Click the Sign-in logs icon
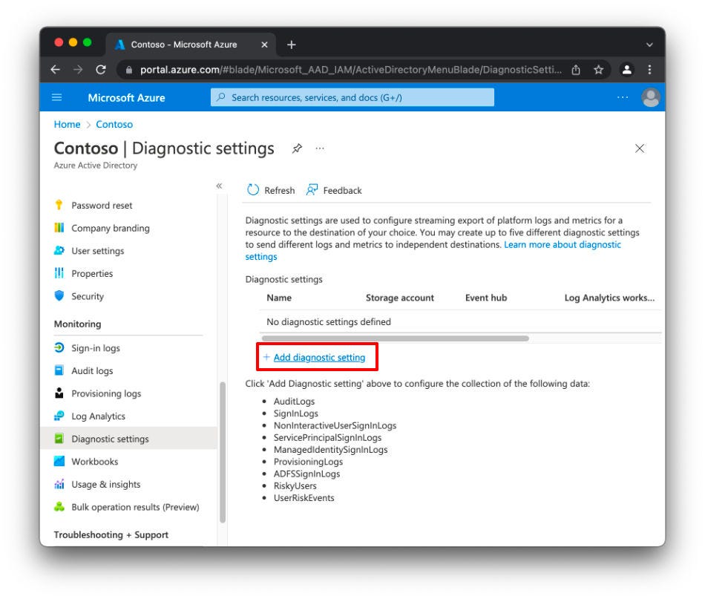The width and height of the screenshot is (705, 599). coord(59,347)
